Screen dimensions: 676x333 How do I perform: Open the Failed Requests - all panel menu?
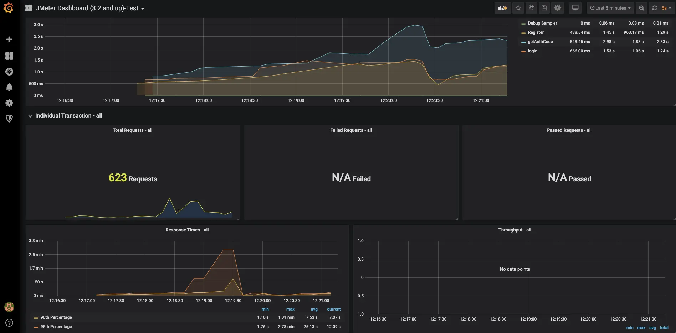click(351, 130)
